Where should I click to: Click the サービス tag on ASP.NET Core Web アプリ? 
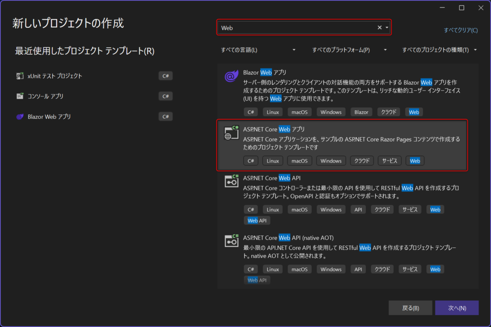[x=389, y=161]
